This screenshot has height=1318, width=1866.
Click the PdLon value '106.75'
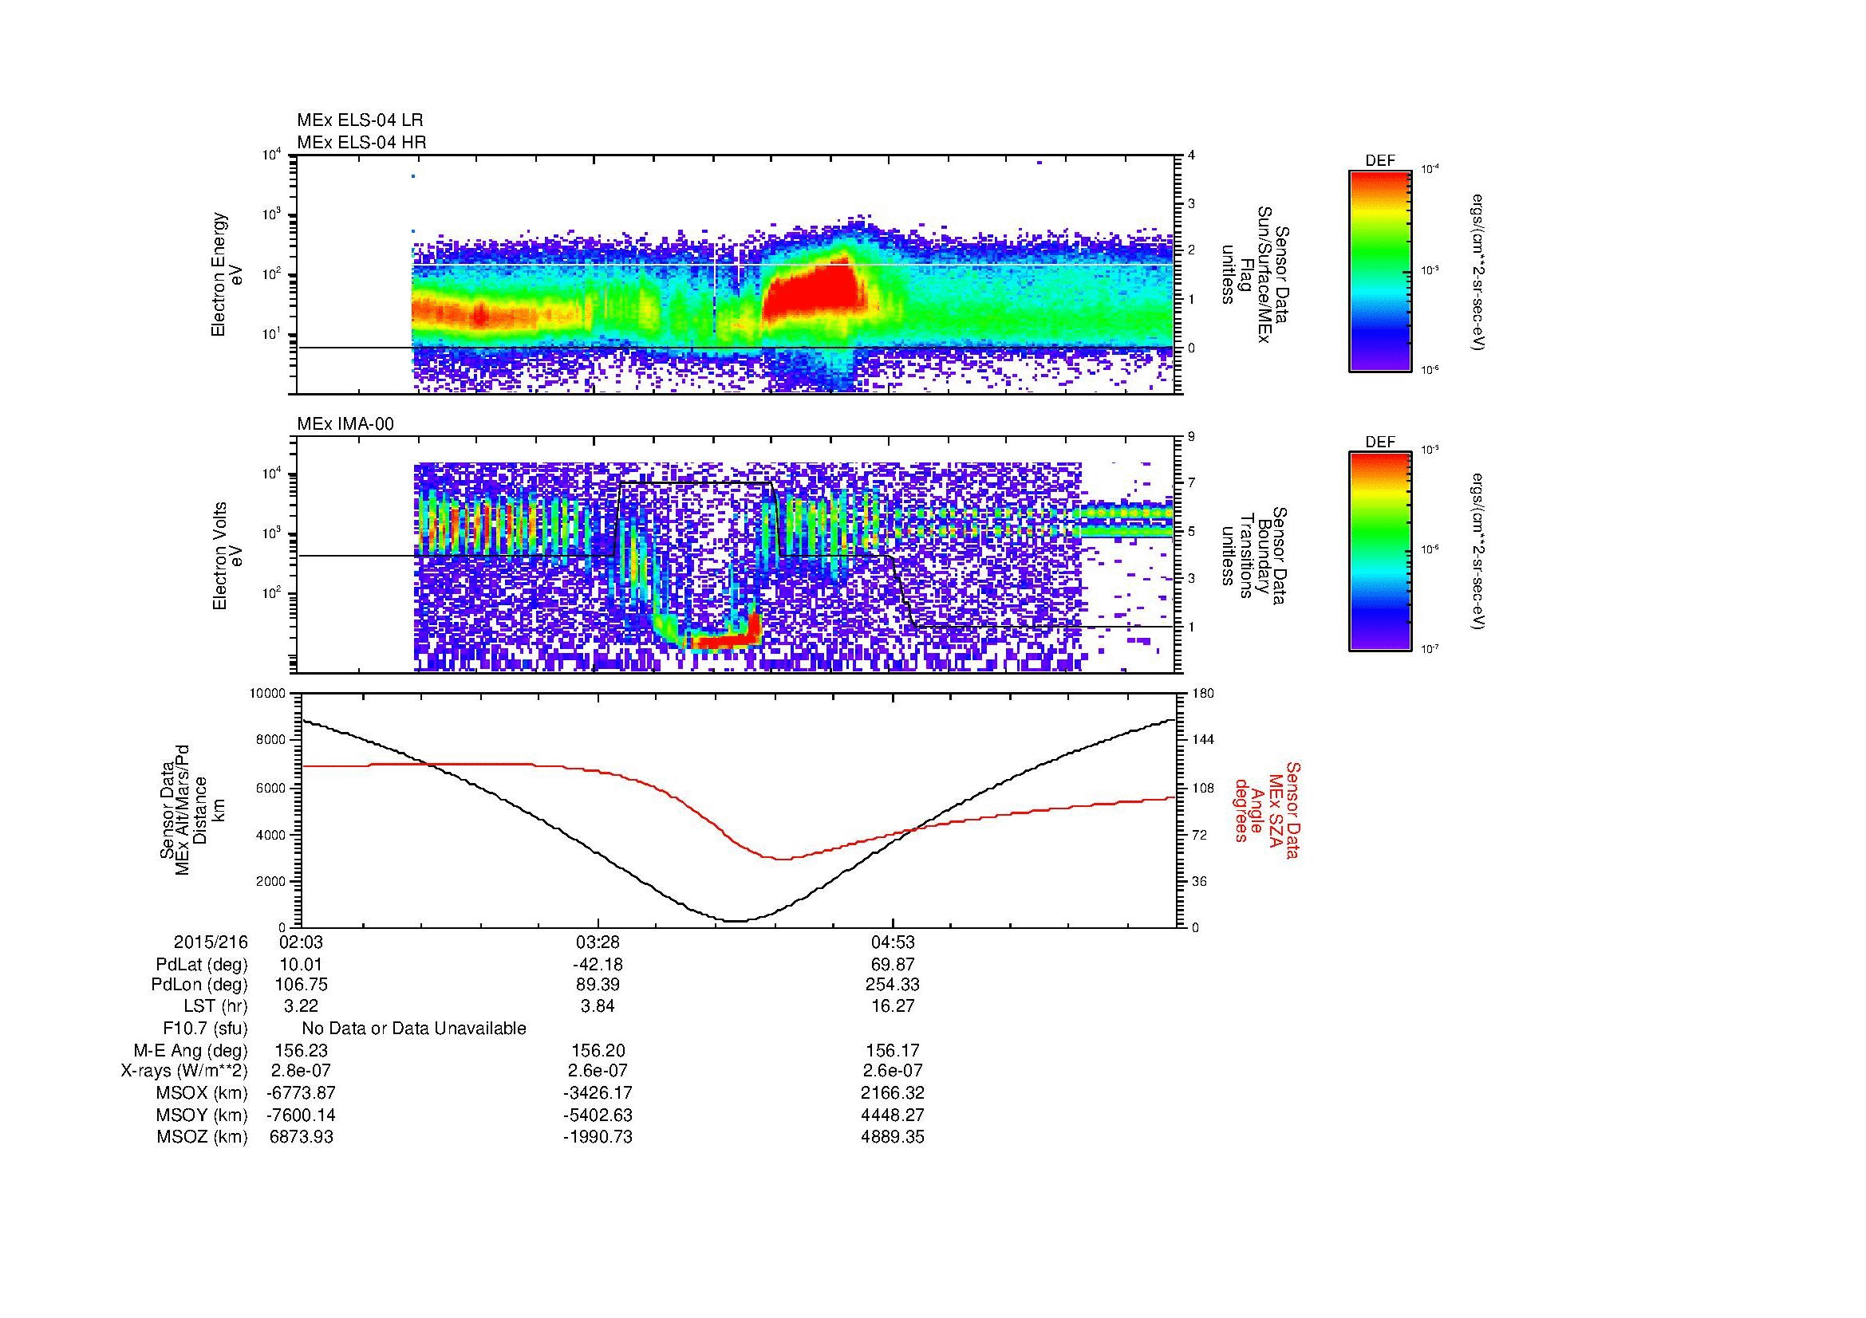click(301, 985)
